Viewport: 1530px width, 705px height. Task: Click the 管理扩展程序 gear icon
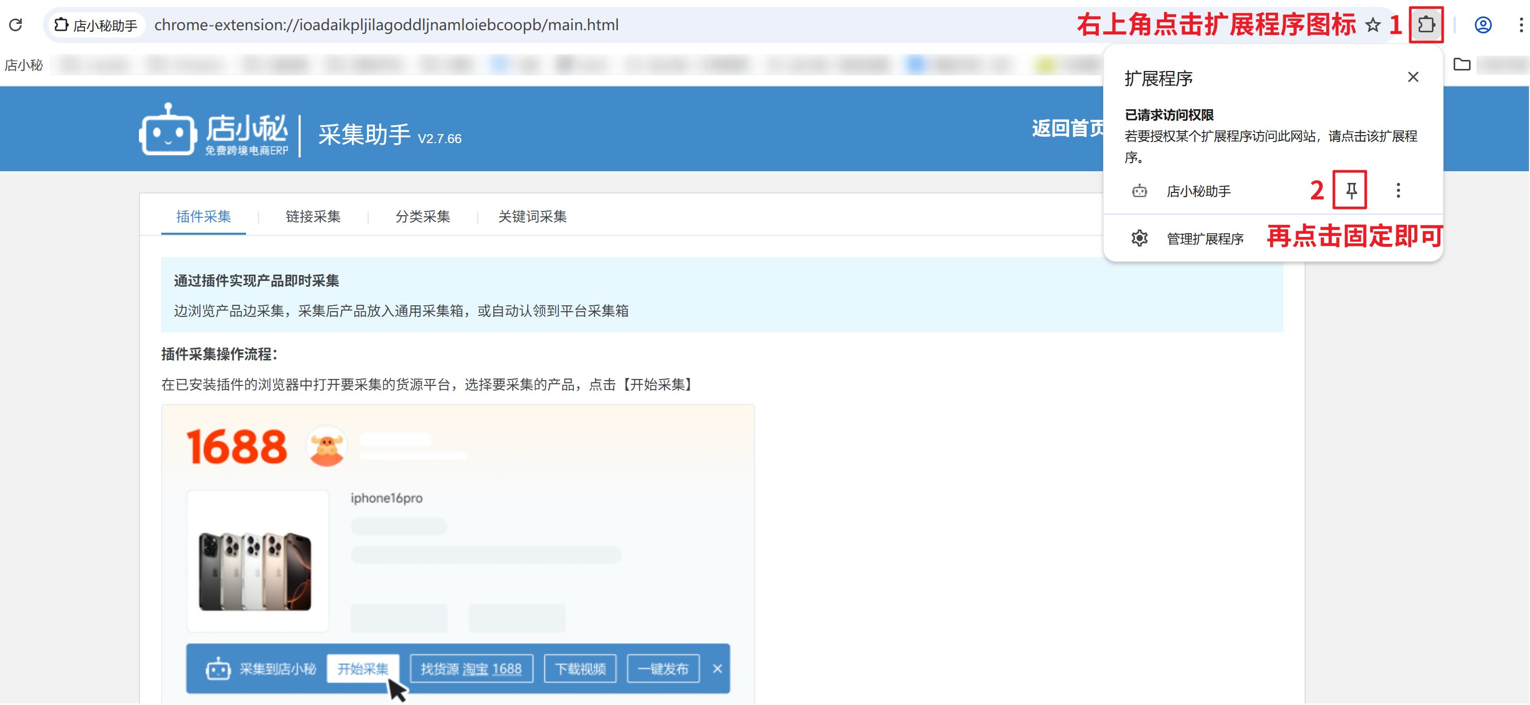click(x=1139, y=239)
